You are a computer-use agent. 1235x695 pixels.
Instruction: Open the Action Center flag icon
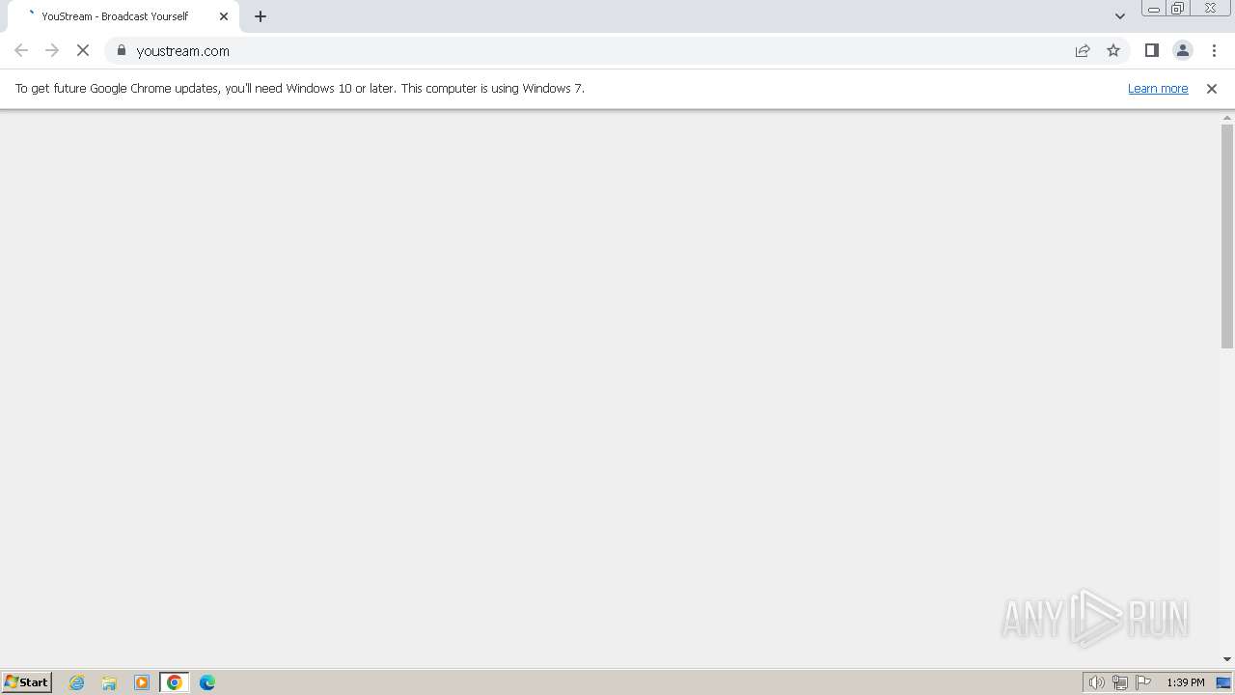(1143, 682)
